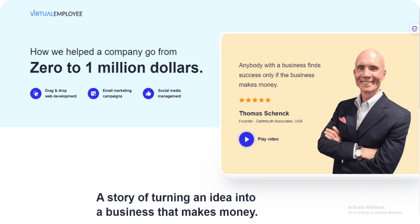Click 'How we helped a company go from'

point(103,52)
